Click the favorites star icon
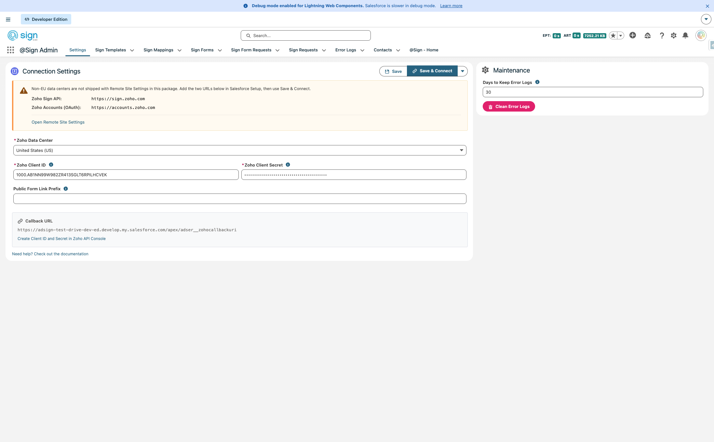 (x=613, y=35)
